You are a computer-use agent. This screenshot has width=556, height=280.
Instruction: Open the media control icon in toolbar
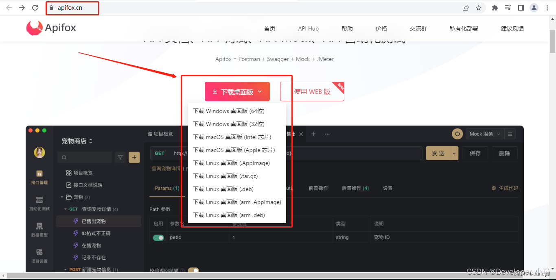coord(508,8)
